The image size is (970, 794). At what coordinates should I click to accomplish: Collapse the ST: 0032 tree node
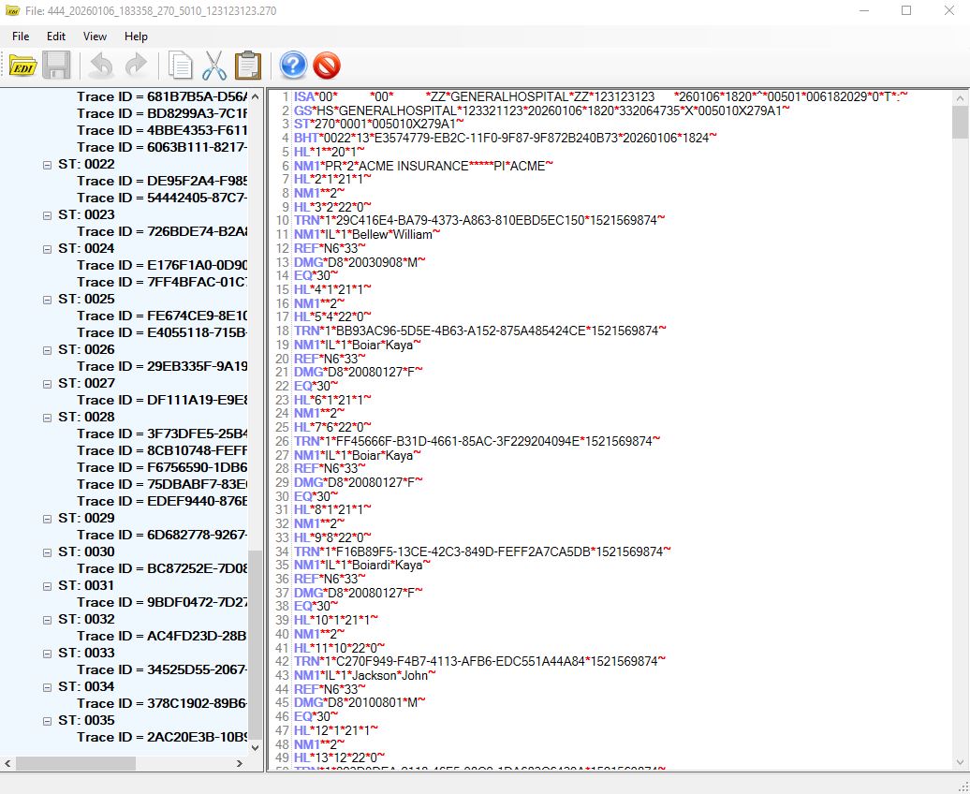coord(47,620)
